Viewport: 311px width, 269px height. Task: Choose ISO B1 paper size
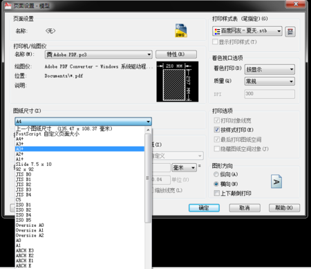pyautogui.click(x=79, y=205)
